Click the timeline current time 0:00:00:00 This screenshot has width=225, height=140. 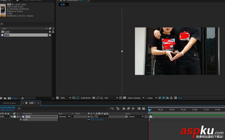tap(8, 108)
